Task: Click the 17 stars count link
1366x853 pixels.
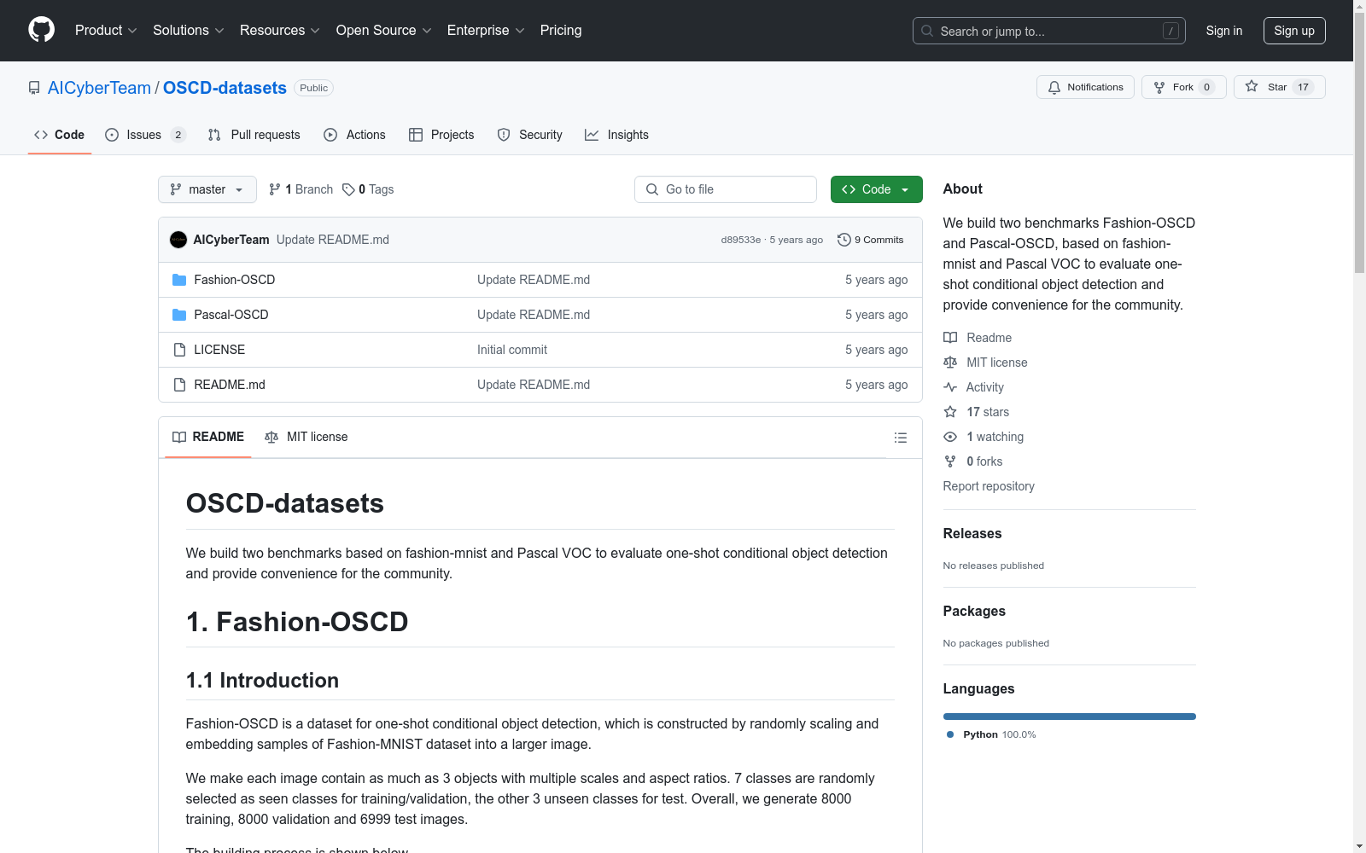Action: coord(988,412)
